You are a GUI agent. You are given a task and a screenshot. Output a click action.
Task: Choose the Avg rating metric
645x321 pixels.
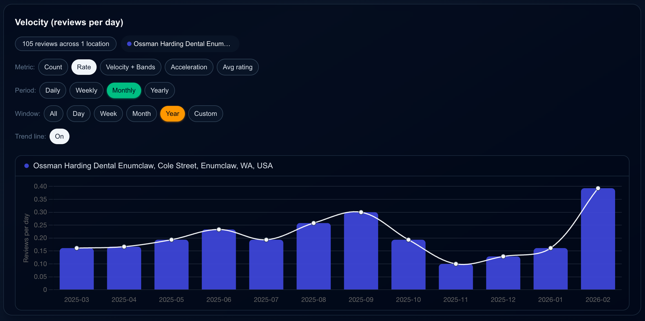(238, 67)
